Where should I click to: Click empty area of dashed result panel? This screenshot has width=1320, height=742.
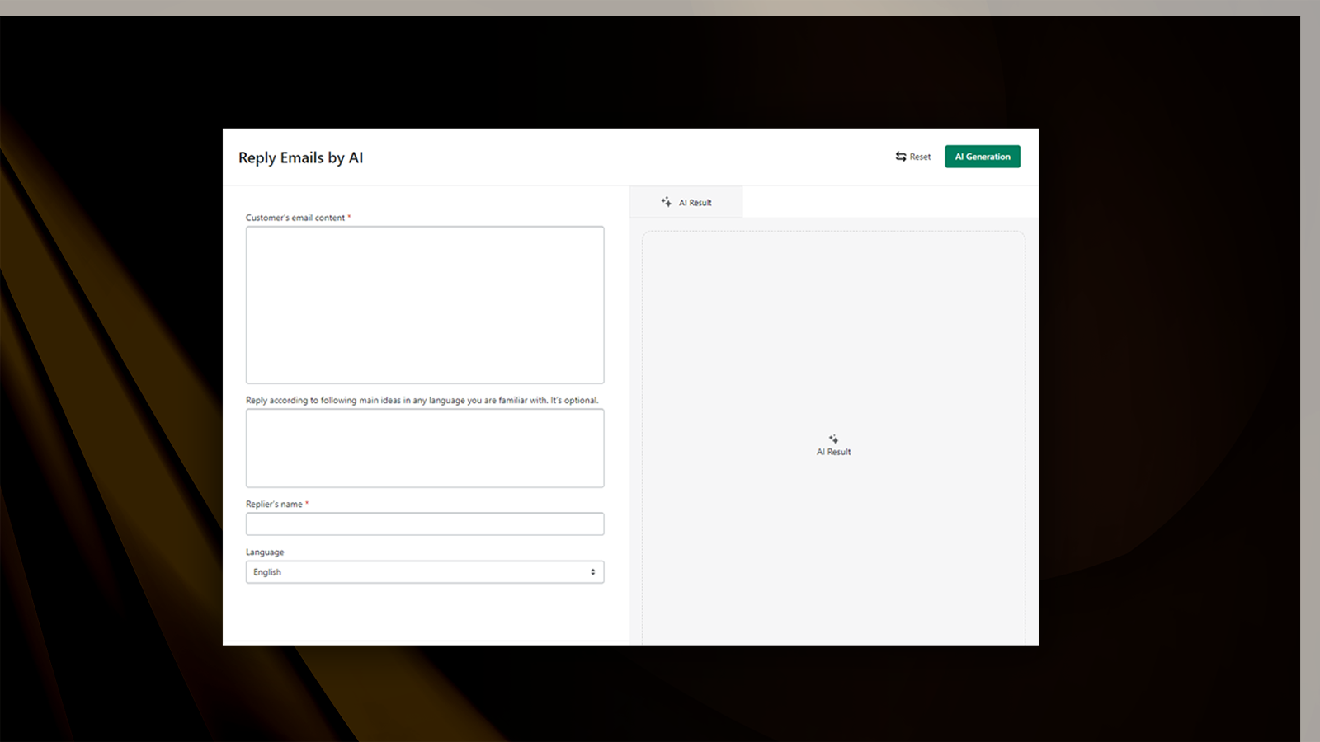pos(833,330)
